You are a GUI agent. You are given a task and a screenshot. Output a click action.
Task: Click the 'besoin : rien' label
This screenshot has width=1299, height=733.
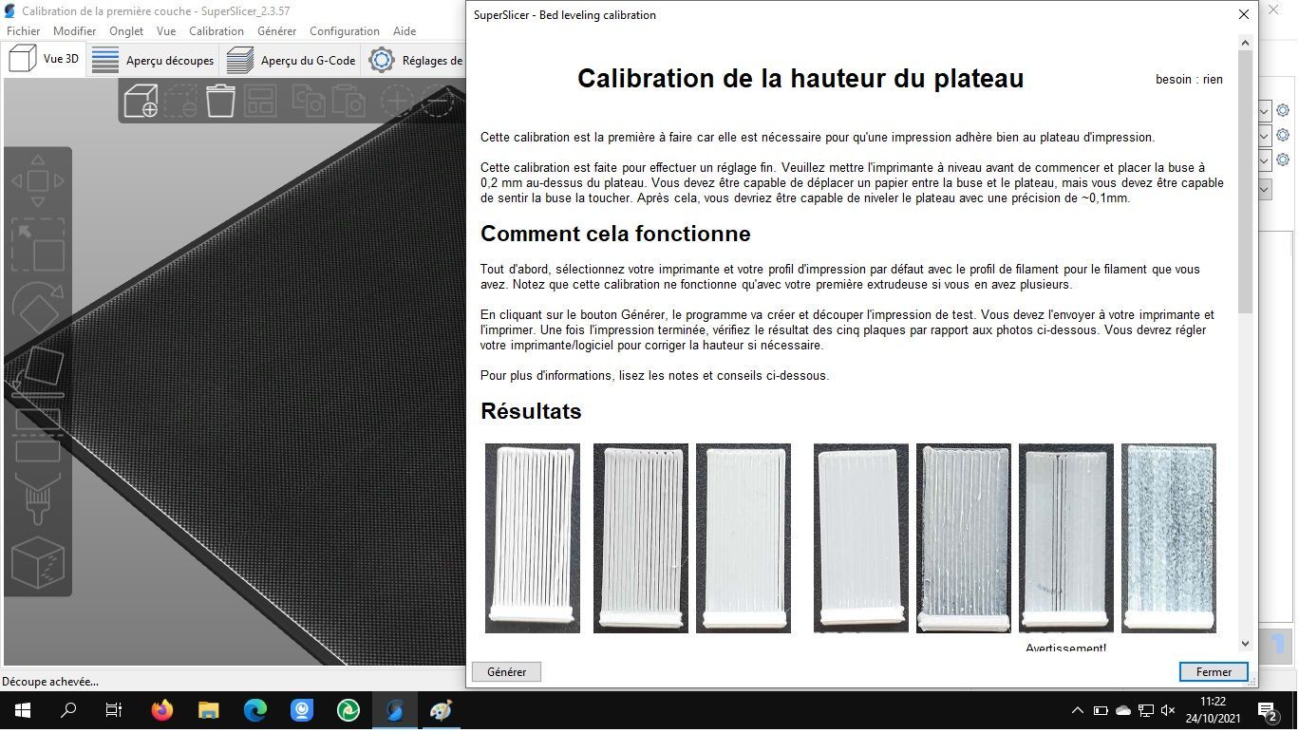tap(1189, 80)
